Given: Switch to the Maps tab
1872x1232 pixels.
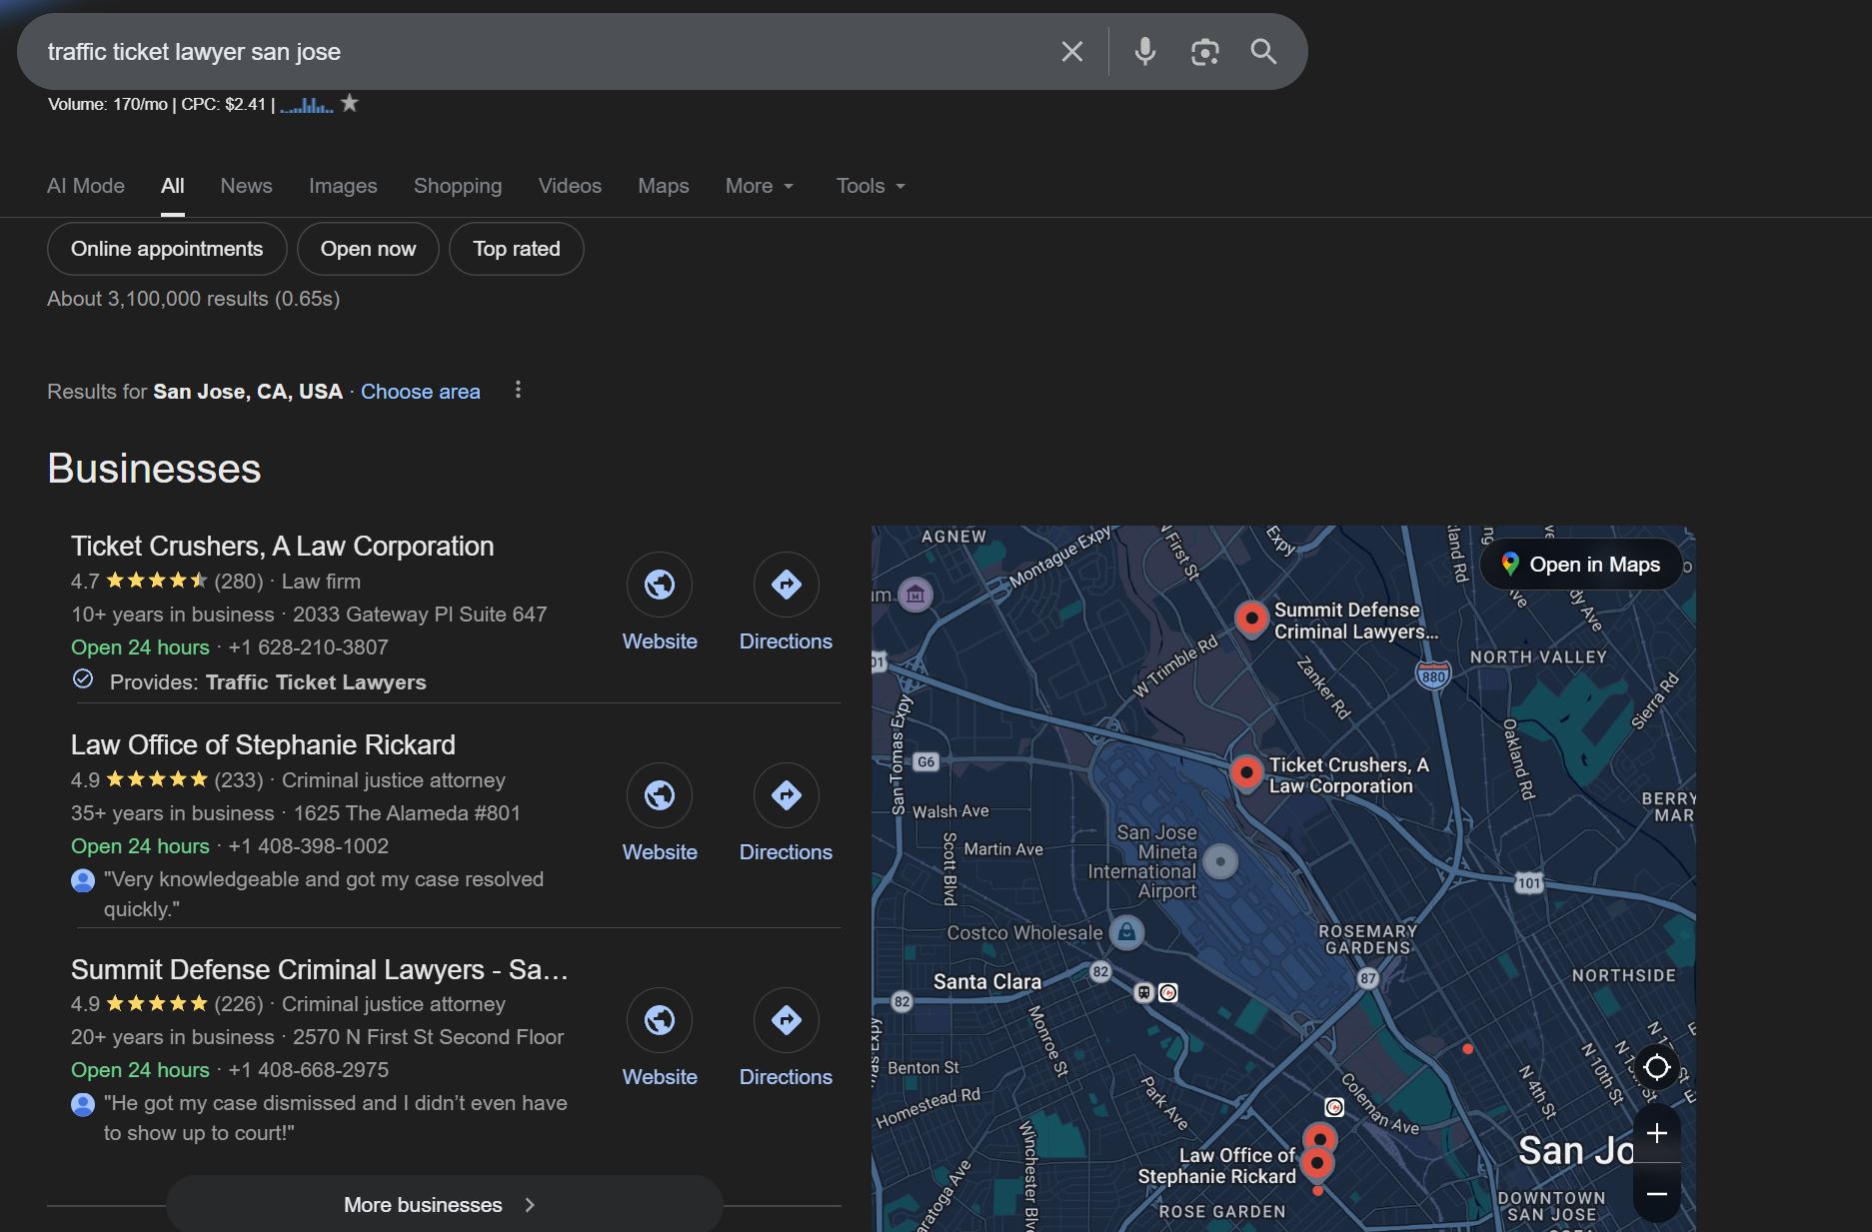Looking at the screenshot, I should [x=663, y=186].
